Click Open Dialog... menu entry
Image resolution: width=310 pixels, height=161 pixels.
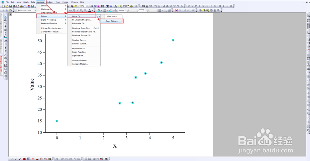click(112, 21)
